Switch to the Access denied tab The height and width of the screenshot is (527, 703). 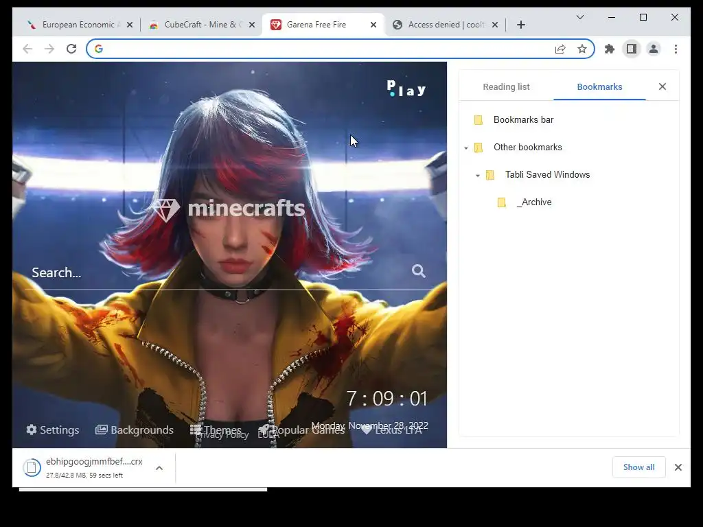[x=445, y=25]
